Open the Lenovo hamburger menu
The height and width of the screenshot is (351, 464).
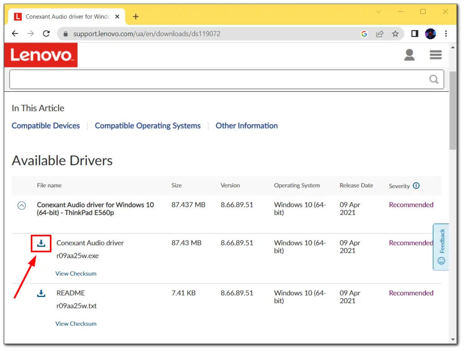(x=435, y=55)
